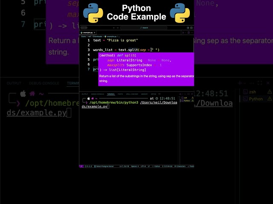Image resolution: width=273 pixels, height=204 pixels.
Task: Maximize the terminal panel size
Action: pyautogui.click(x=189, y=94)
